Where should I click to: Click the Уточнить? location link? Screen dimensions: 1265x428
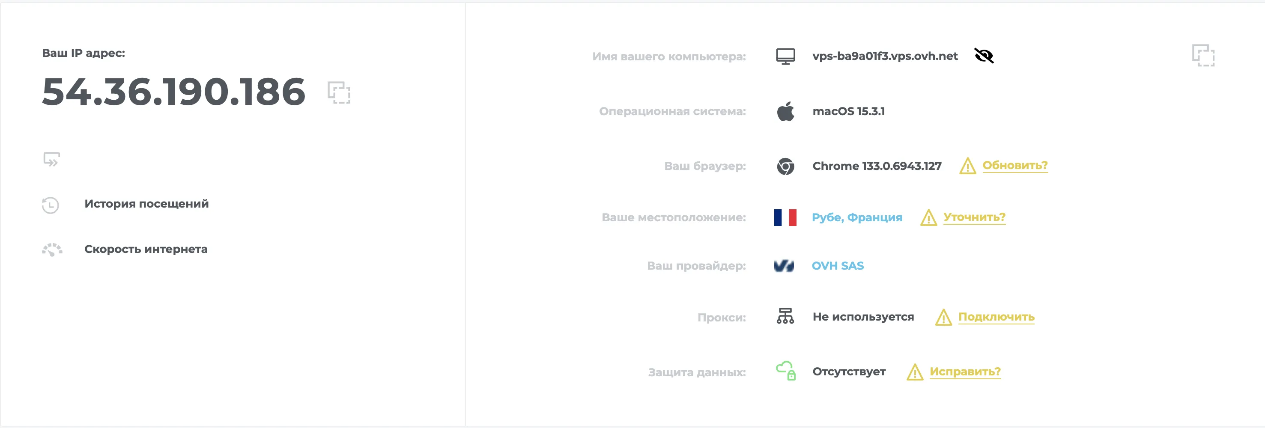point(974,217)
